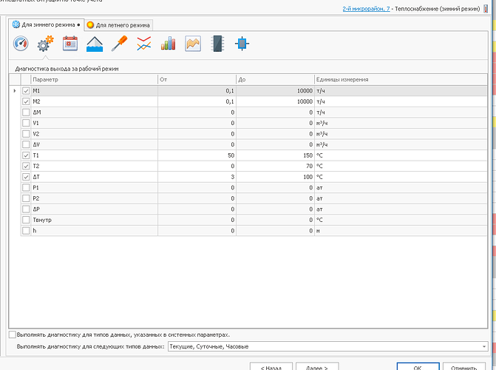
Task: Select the orange screwdriver icon
Action: click(119, 44)
